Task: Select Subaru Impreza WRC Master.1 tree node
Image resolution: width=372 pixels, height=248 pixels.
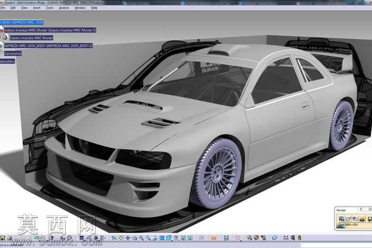Action: [50, 30]
